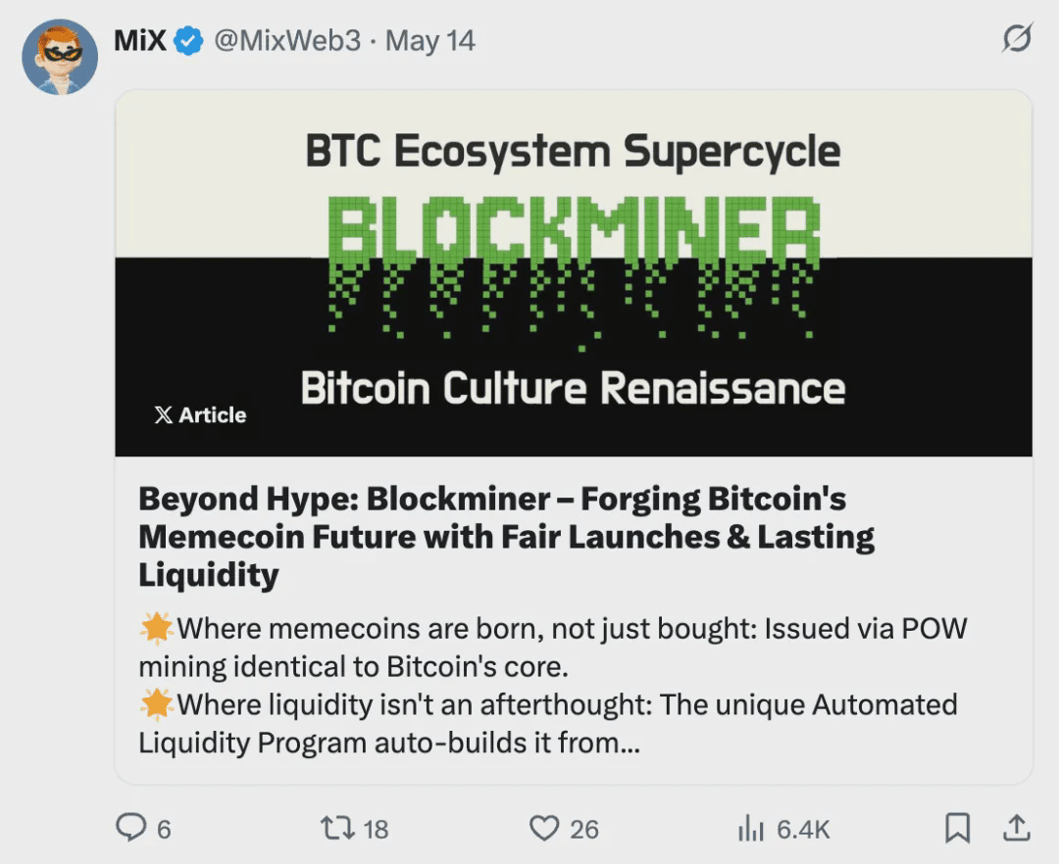Click the like count 26
The height and width of the screenshot is (864, 1059).
click(x=584, y=830)
